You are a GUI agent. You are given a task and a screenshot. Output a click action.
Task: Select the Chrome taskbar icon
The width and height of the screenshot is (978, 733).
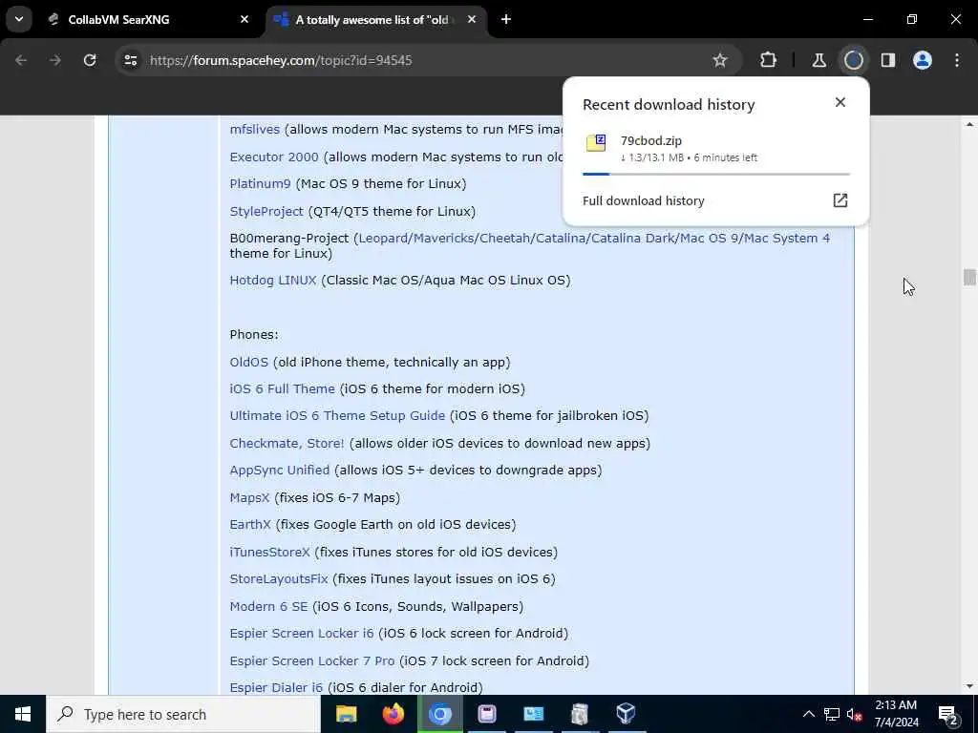pos(439,714)
